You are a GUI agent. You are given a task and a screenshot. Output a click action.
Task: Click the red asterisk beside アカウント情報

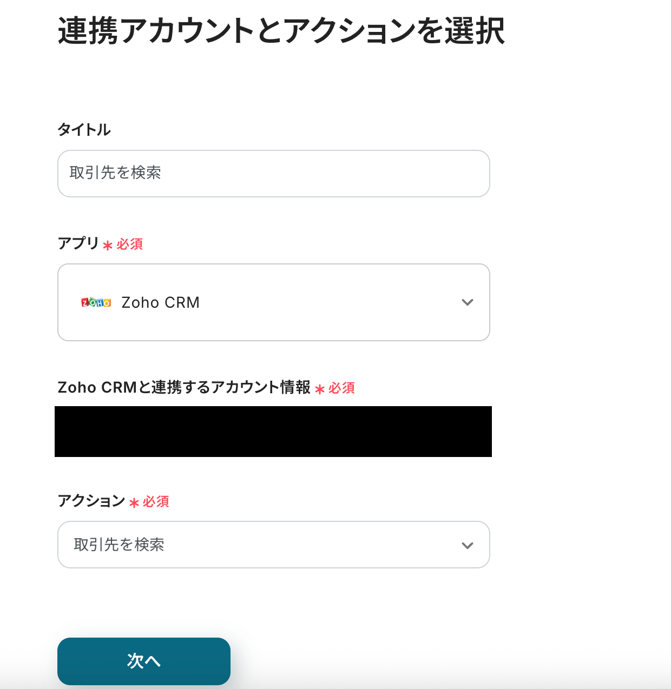tap(320, 389)
